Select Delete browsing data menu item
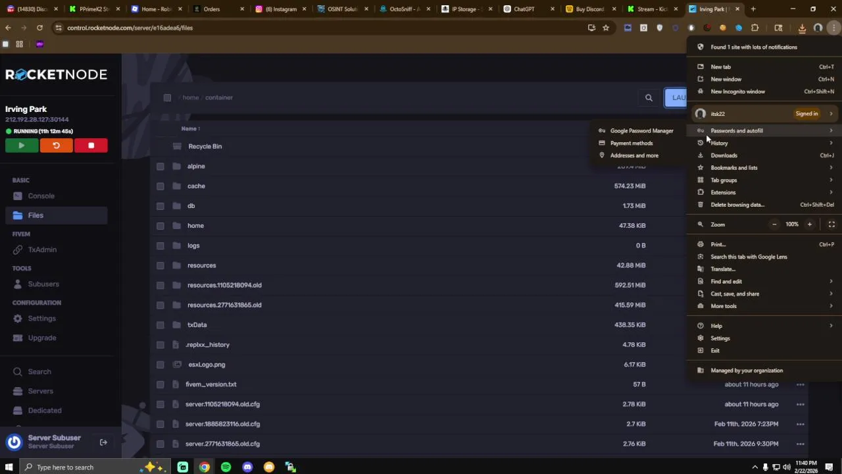This screenshot has width=842, height=474. [x=764, y=205]
